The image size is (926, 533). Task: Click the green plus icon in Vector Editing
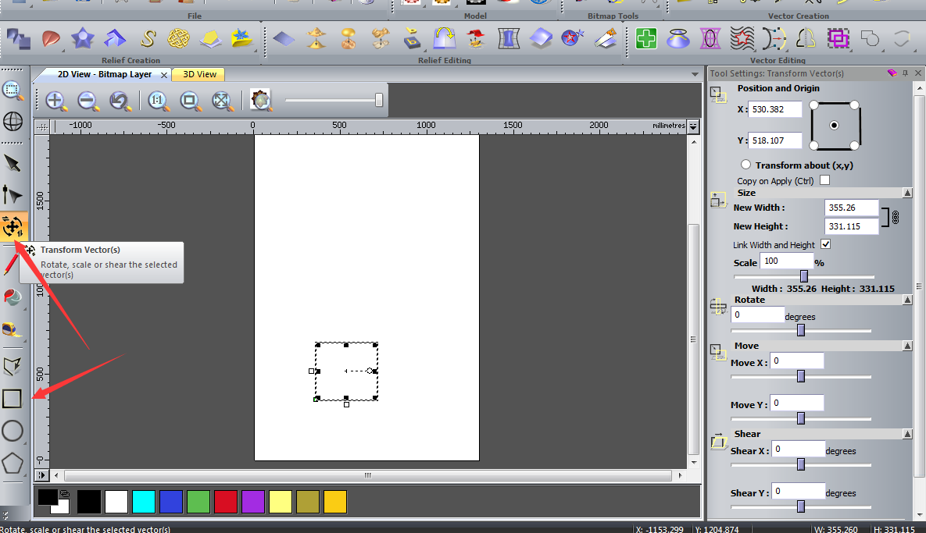[x=645, y=37]
